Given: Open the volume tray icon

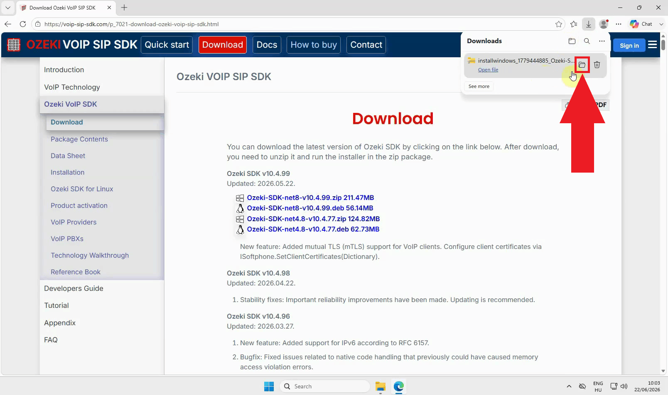Looking at the screenshot, I should coord(624,386).
